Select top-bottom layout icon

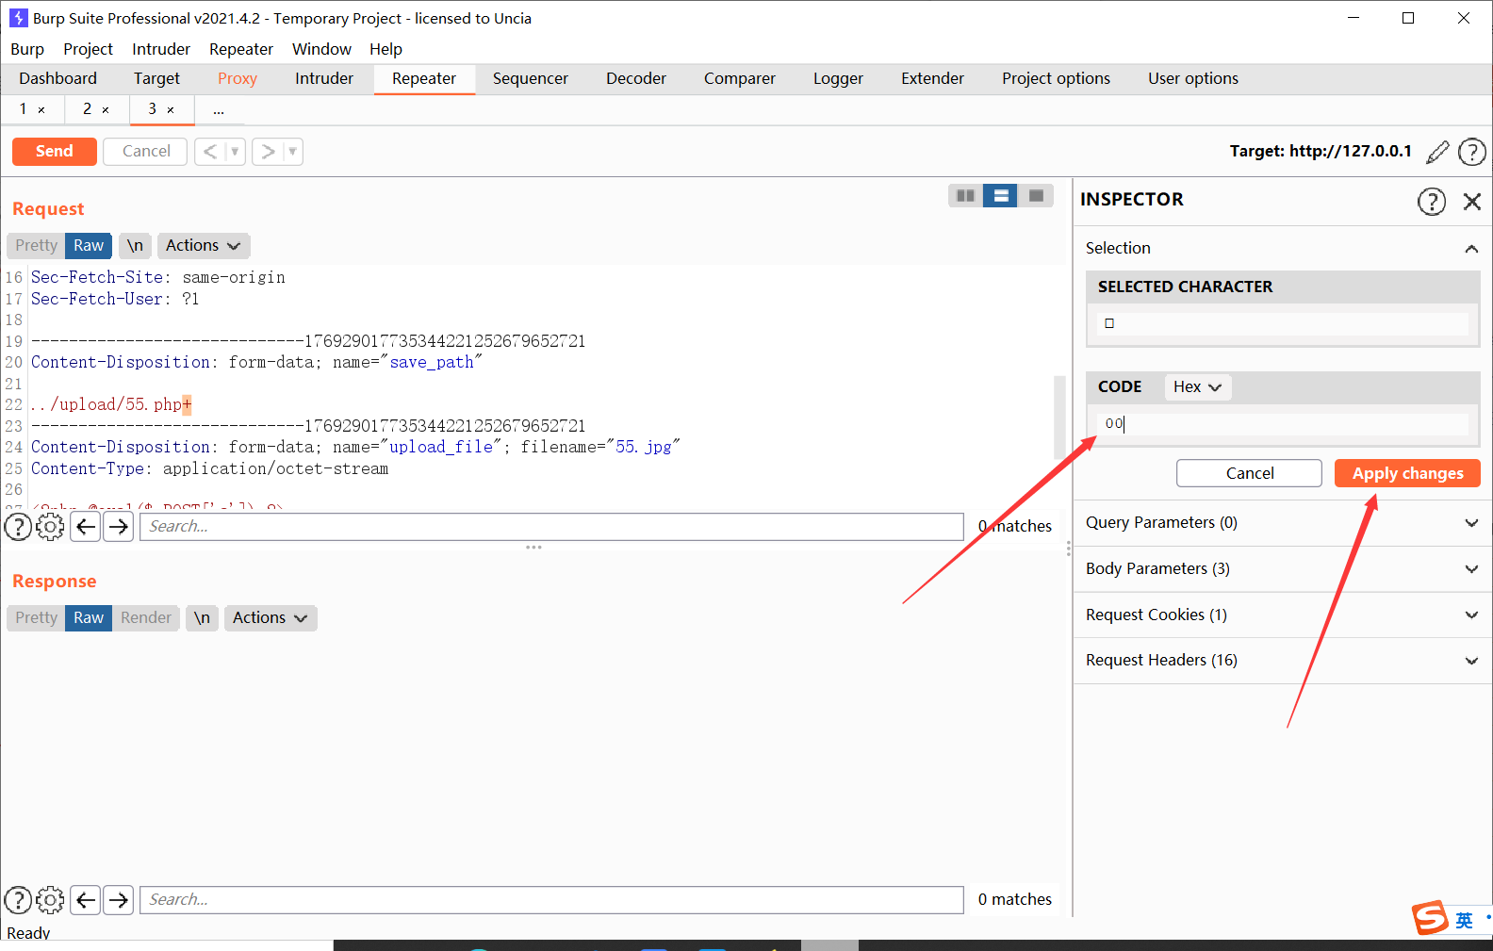tap(1001, 195)
